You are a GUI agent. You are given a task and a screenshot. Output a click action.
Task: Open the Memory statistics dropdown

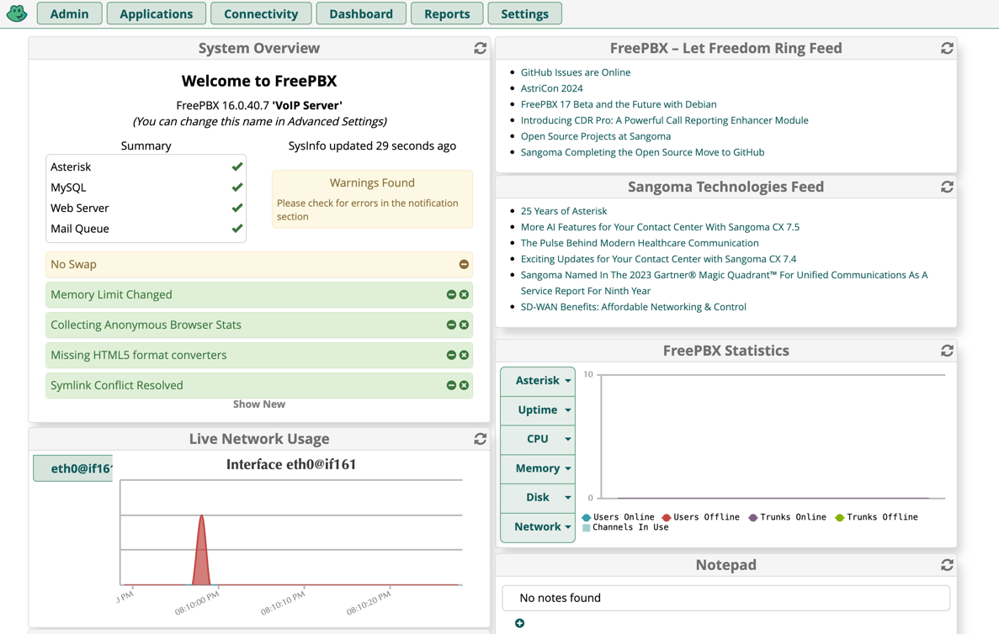(x=538, y=468)
